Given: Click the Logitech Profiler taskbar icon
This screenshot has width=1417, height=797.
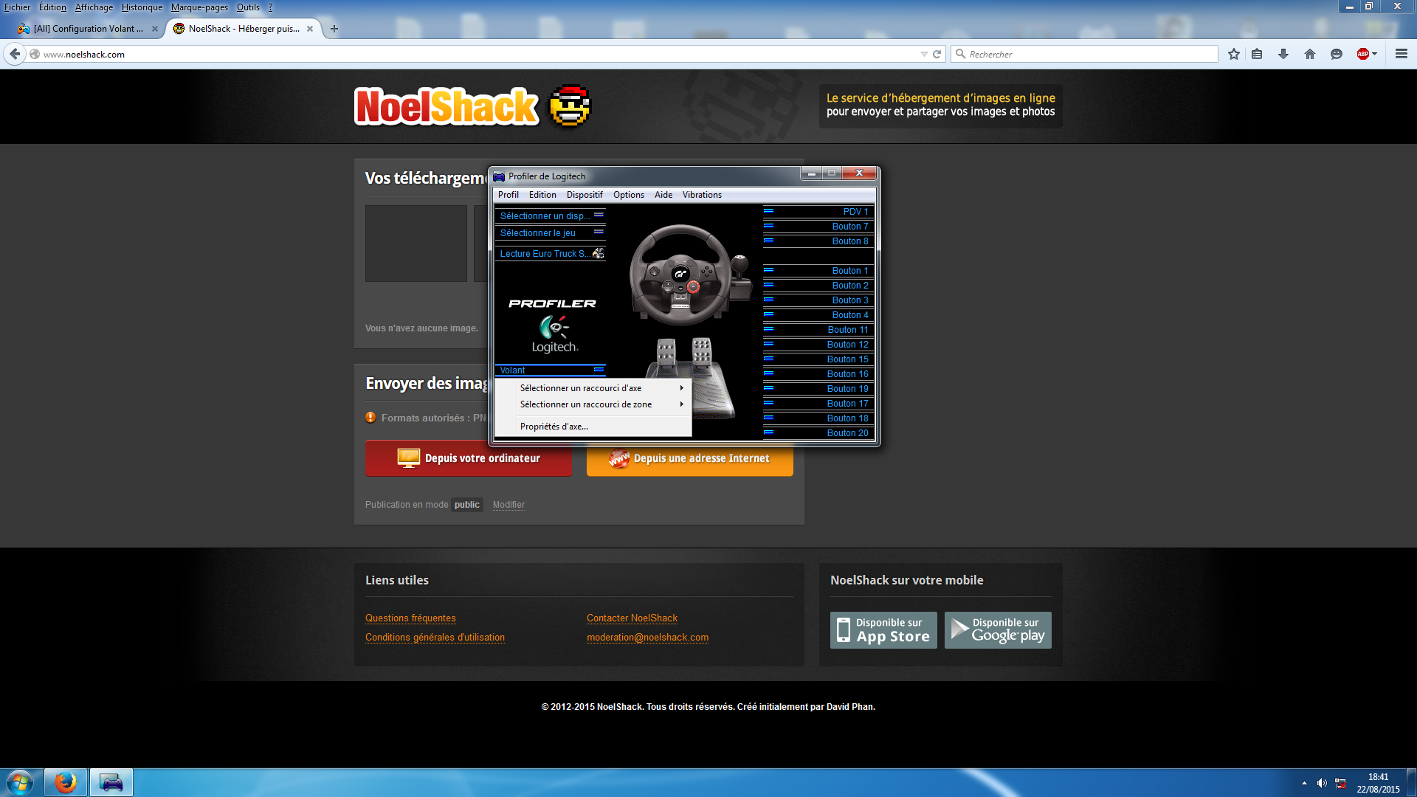Looking at the screenshot, I should (x=111, y=782).
